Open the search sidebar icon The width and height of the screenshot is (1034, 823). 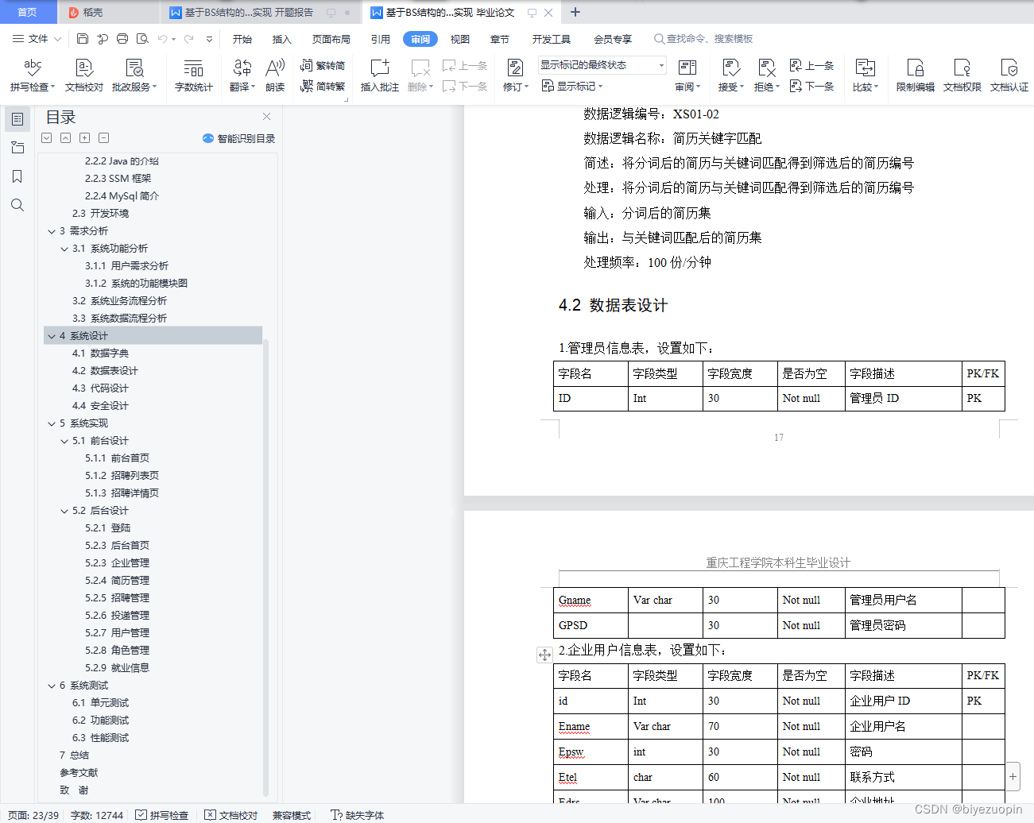tap(17, 205)
